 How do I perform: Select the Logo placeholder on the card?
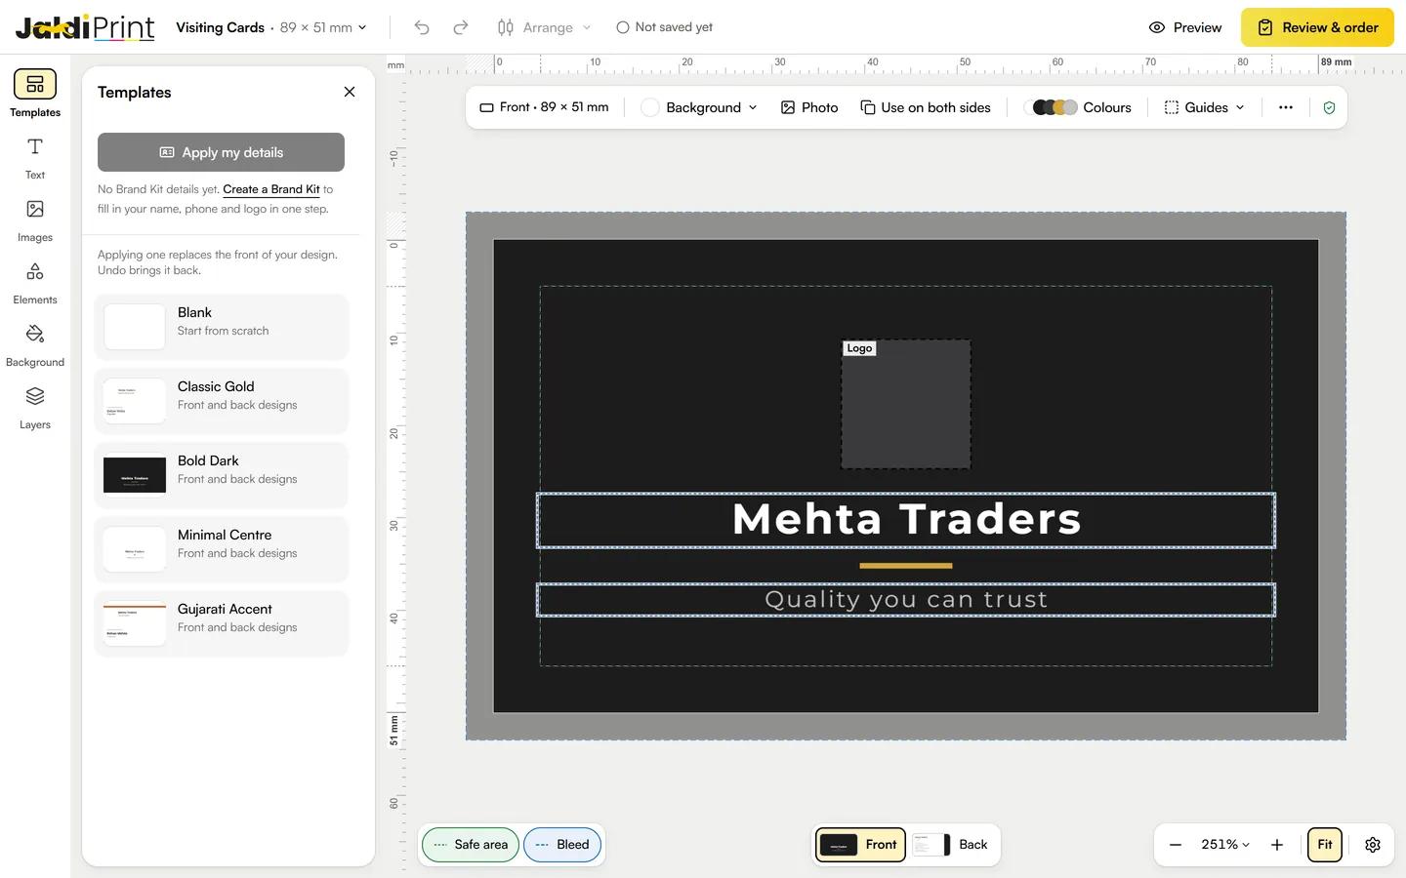pyautogui.click(x=906, y=404)
